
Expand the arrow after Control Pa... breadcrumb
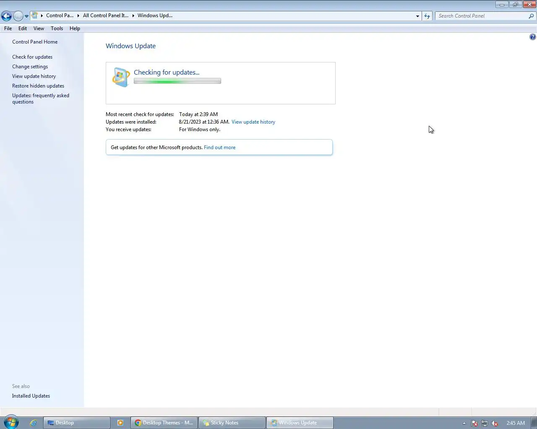click(78, 16)
